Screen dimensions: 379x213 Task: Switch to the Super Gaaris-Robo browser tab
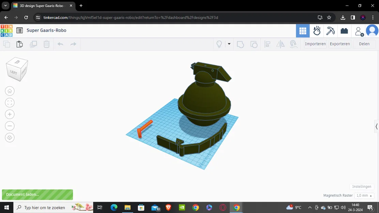(41, 6)
